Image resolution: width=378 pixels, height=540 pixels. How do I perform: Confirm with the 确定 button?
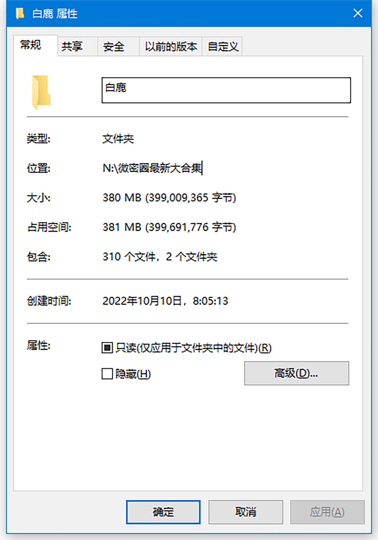click(x=163, y=512)
